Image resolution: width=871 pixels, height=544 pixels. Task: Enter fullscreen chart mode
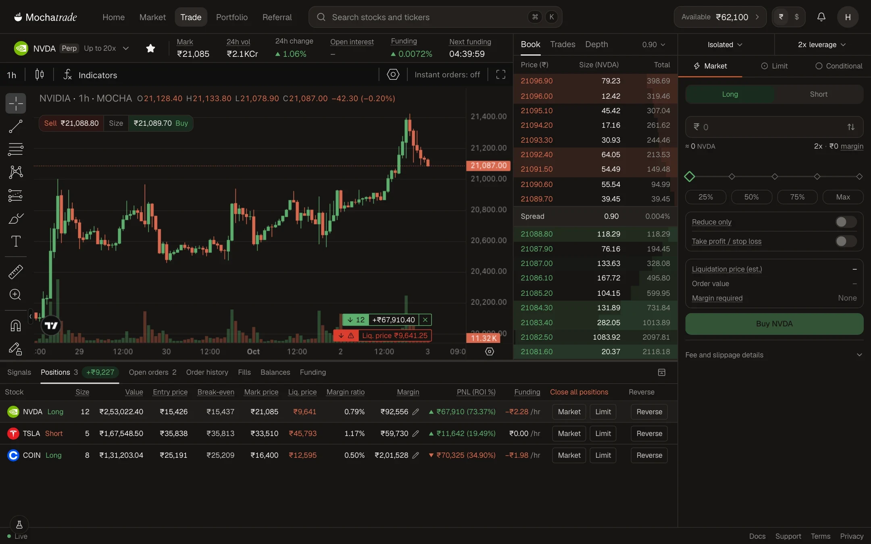pyautogui.click(x=501, y=75)
